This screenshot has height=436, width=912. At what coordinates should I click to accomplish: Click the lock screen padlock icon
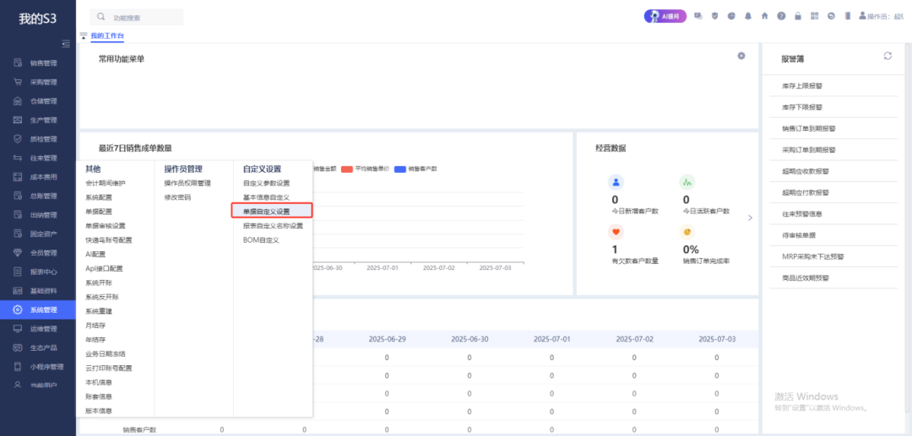pos(798,16)
